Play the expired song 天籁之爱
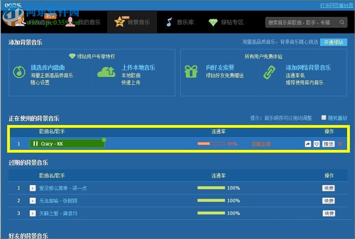This screenshot has height=239, width=355. (33, 213)
